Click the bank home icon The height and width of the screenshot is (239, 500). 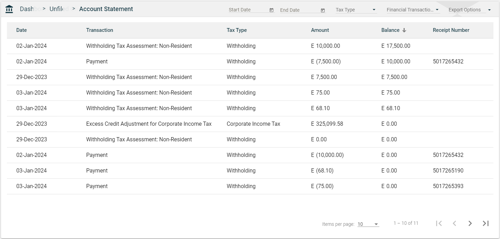coord(9,9)
